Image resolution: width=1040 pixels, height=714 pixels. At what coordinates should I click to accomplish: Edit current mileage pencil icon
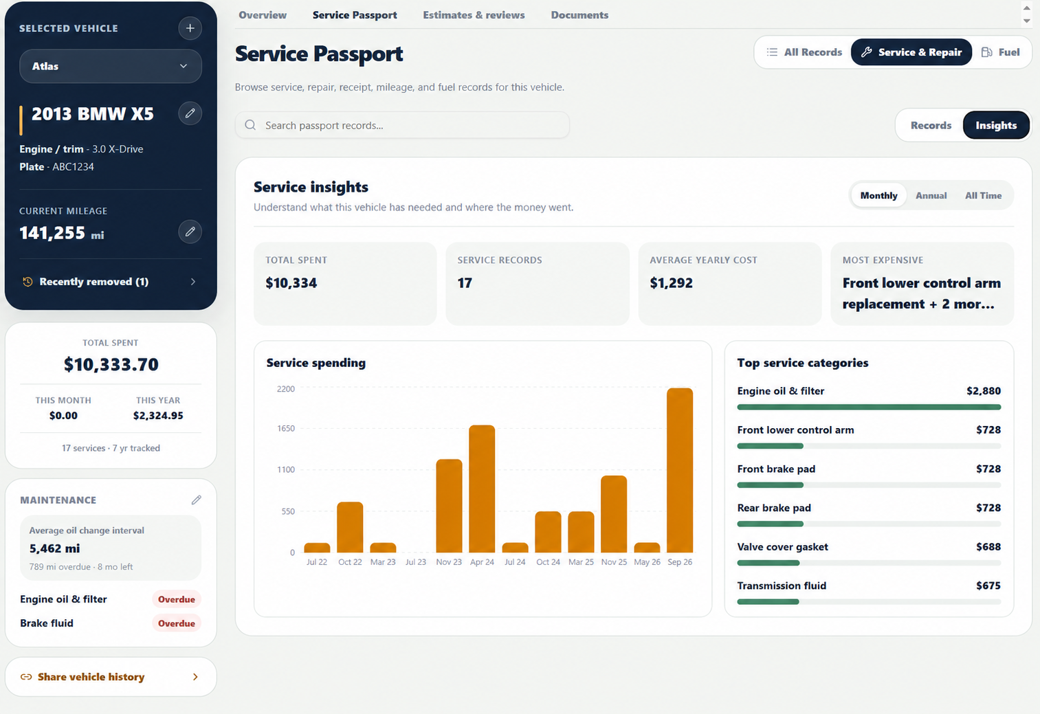tap(190, 232)
